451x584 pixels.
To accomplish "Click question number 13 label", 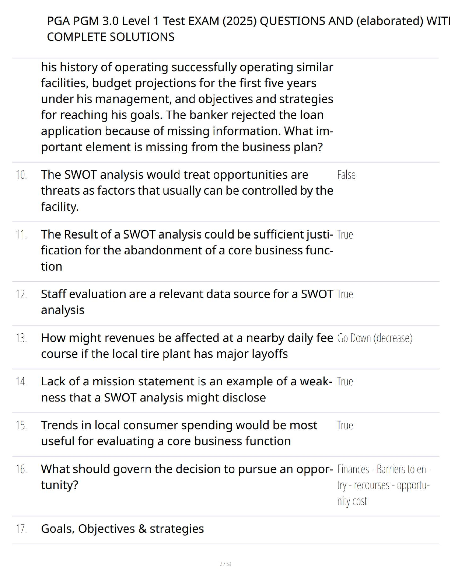I will [21, 338].
